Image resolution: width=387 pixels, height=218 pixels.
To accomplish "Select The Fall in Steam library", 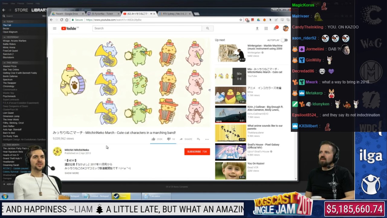I will tap(7, 25).
